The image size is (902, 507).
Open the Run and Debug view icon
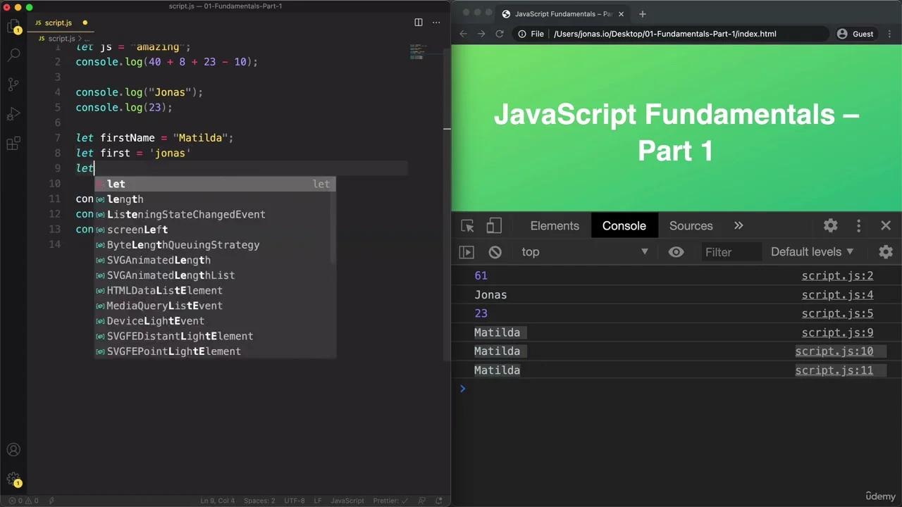(x=13, y=114)
